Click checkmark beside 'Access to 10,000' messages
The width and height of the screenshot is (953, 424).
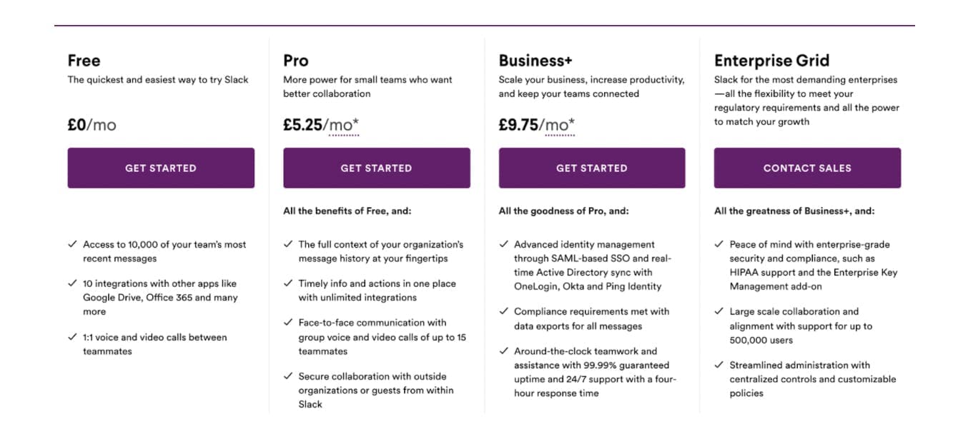click(73, 244)
